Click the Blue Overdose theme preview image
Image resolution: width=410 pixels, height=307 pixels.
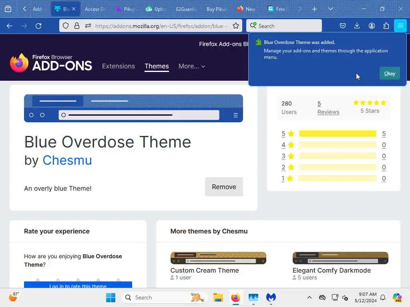(133, 108)
